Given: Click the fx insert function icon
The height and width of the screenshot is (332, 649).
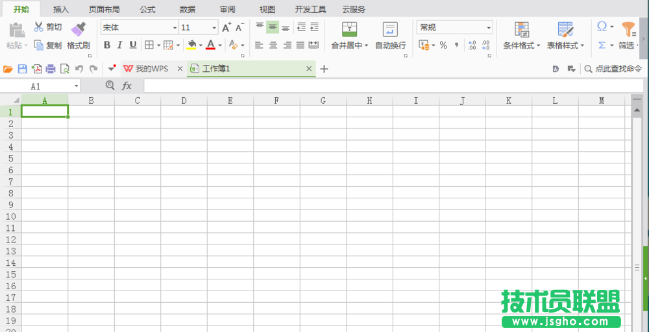Looking at the screenshot, I should pos(127,86).
